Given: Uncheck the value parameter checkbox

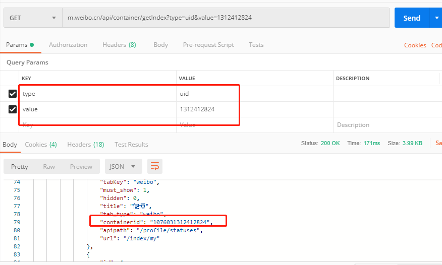Looking at the screenshot, I should click(x=13, y=109).
